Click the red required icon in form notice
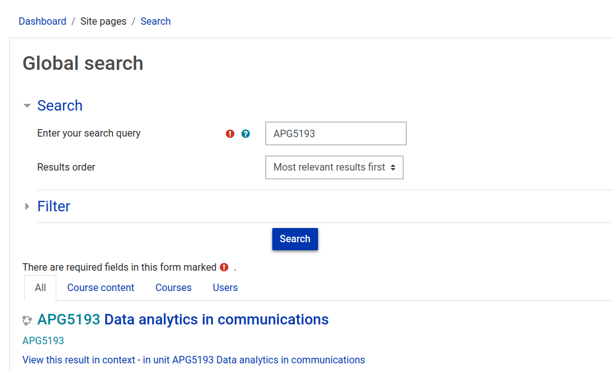 (x=224, y=267)
